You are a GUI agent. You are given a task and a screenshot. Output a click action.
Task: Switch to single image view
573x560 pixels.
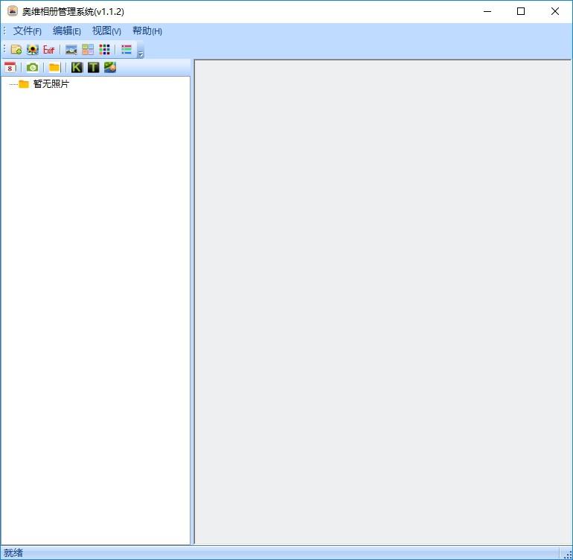[x=71, y=49]
